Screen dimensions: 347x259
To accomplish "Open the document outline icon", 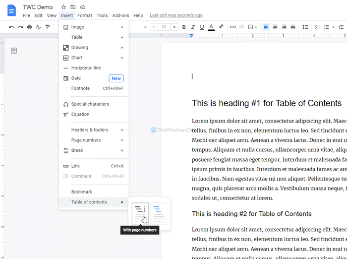I will tap(14, 51).
